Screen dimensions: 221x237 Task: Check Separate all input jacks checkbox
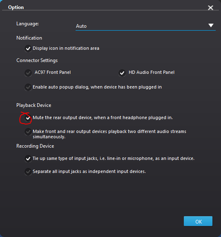point(28,172)
